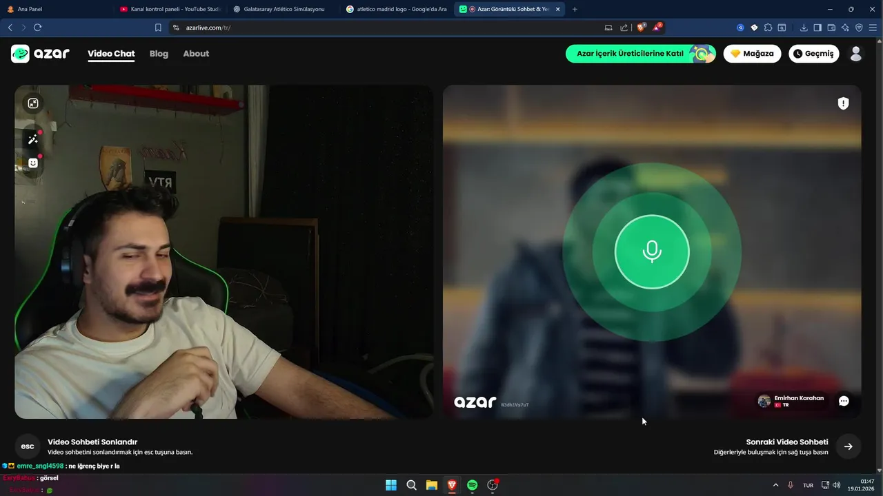The width and height of the screenshot is (883, 496).
Task: Open the Geçmiş history button
Action: tap(813, 54)
